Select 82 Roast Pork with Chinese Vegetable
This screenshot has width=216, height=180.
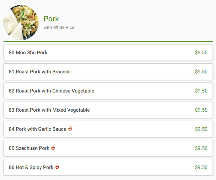[108, 91]
